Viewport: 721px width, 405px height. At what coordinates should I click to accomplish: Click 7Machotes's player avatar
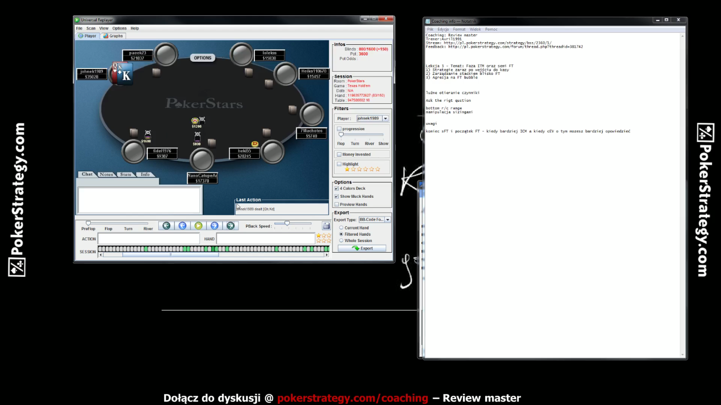(x=311, y=114)
